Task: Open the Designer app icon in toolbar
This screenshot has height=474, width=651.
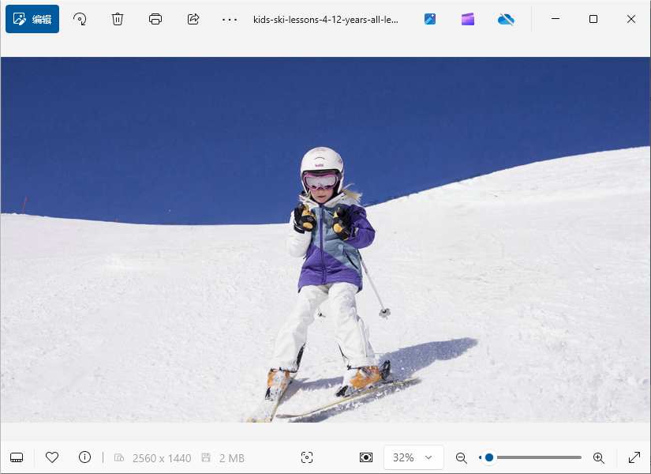Action: coord(430,19)
